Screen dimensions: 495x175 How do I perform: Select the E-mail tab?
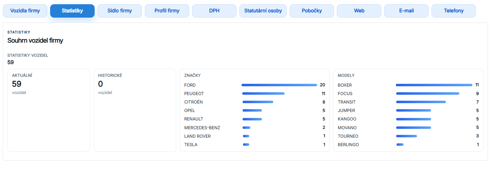(406, 11)
